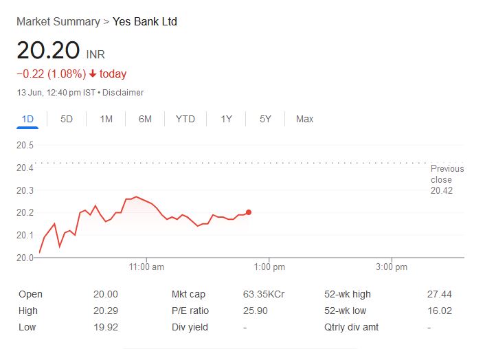Click the 1:00 pm axis marker
The image size is (496, 349).
[x=269, y=267]
